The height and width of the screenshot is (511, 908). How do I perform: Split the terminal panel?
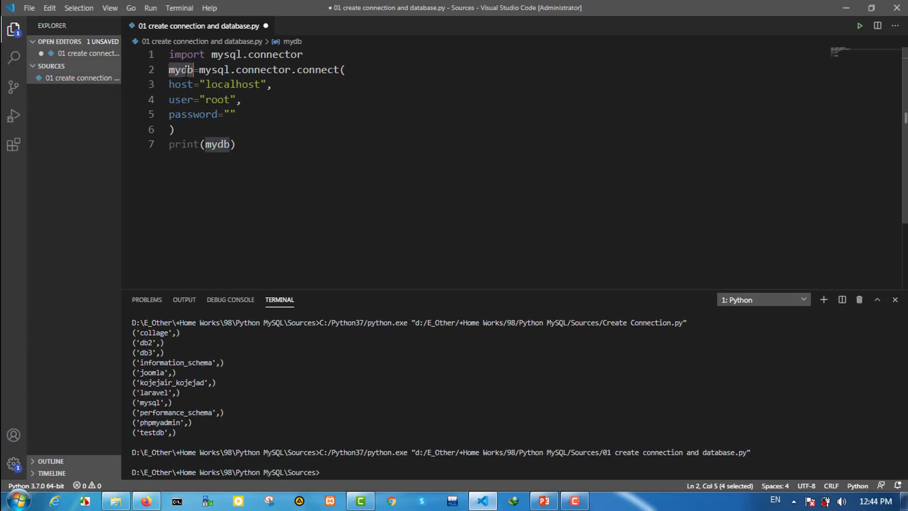842,300
